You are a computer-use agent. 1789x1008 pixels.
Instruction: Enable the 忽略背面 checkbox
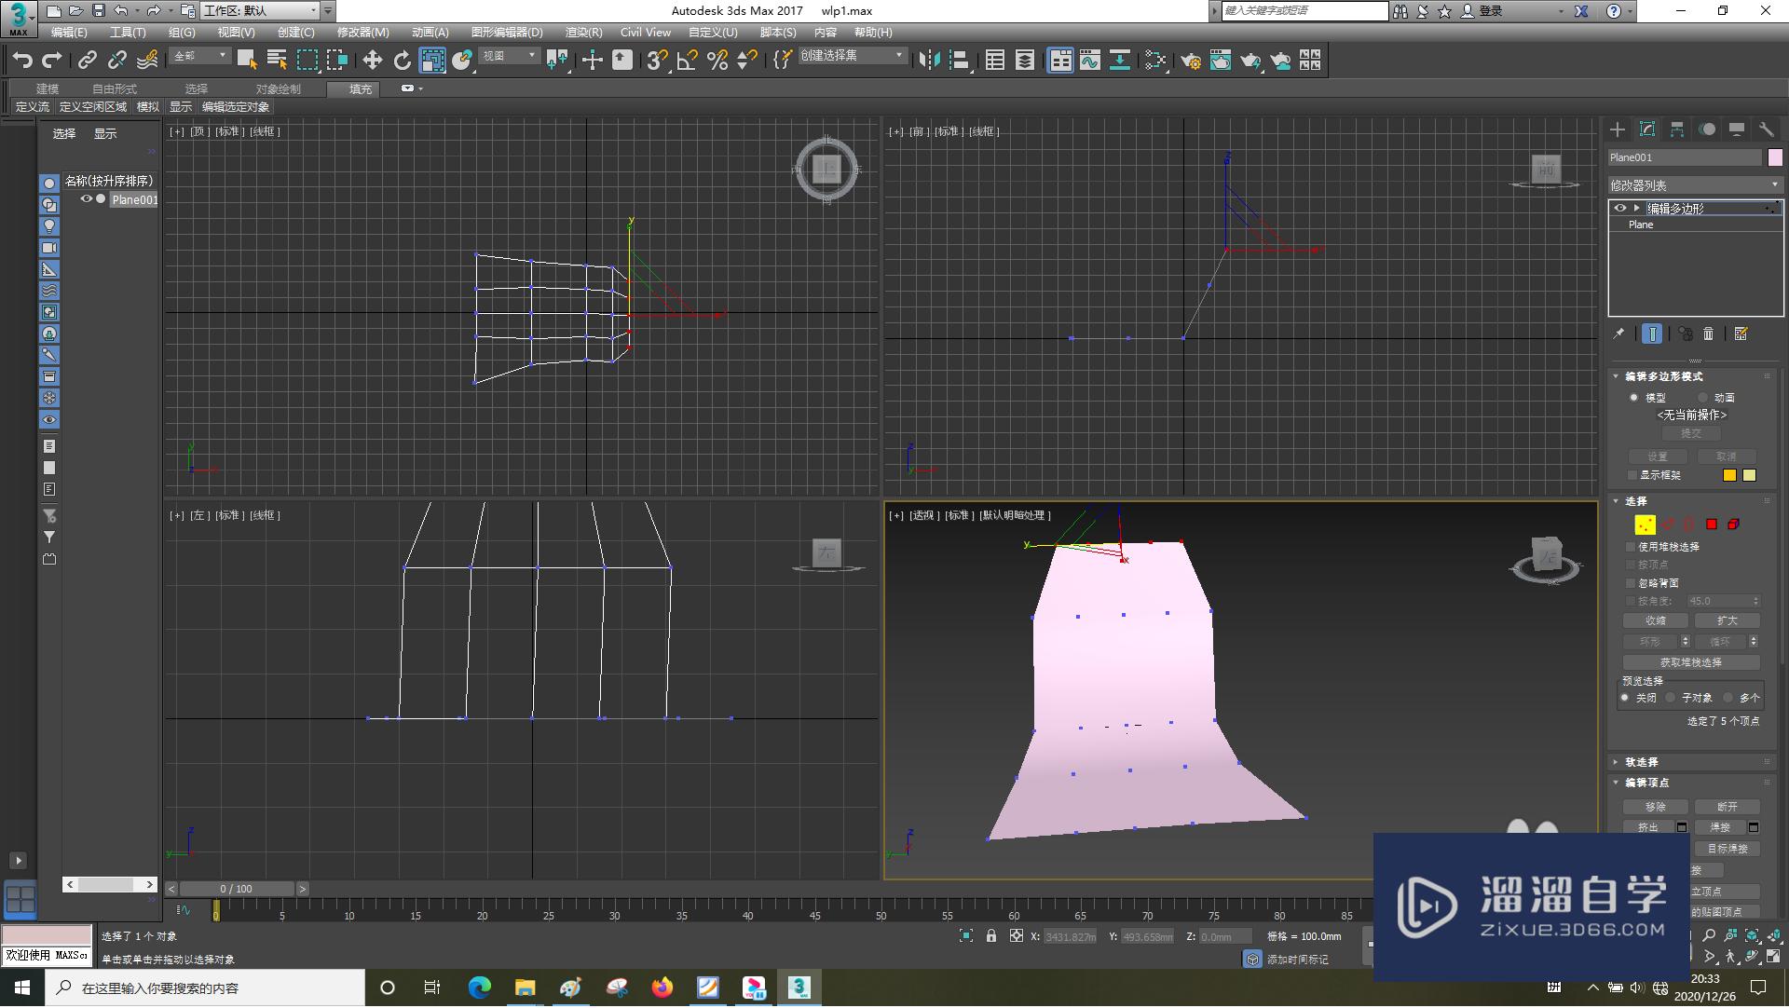coord(1631,583)
